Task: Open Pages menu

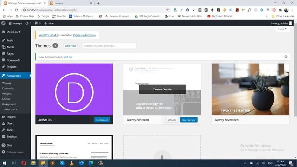Action: pos(10,54)
